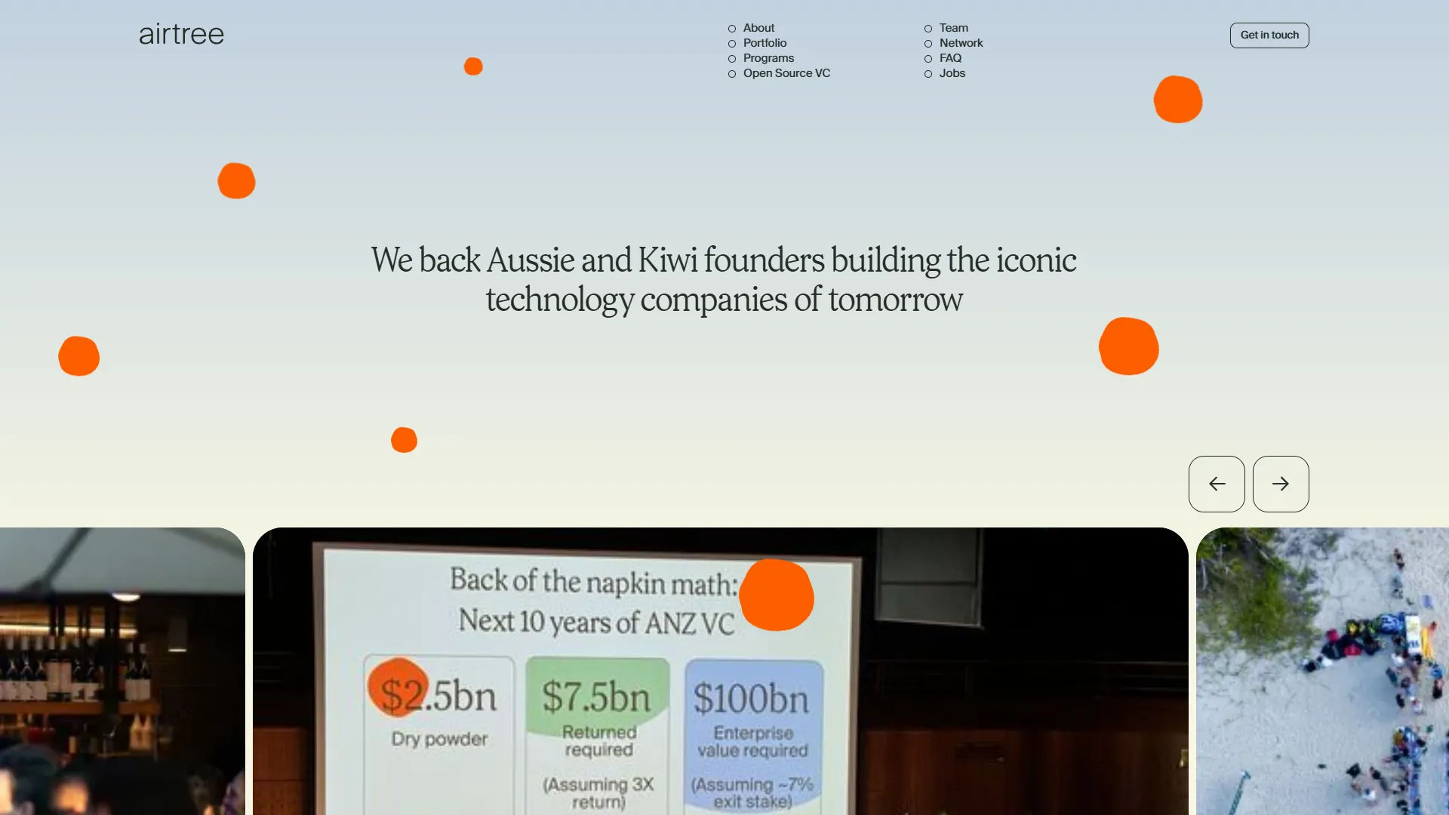Select the bar scene photo slide
Screen dimensions: 1449x815
point(121,672)
